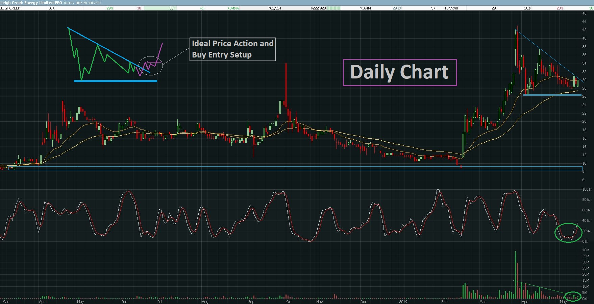
Task: Select the LCK ticker code cell
Action: click(x=51, y=8)
